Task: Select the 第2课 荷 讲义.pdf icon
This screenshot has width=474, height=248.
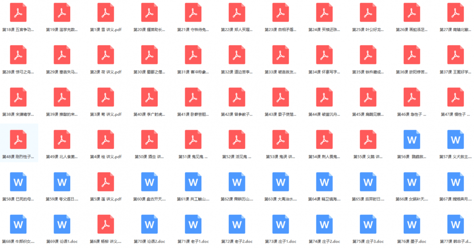Action: 106,55
